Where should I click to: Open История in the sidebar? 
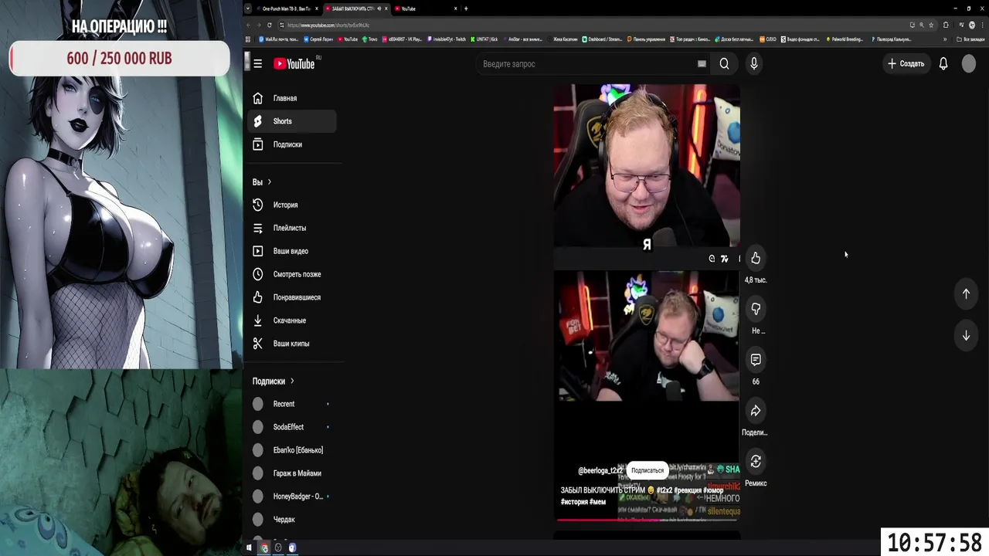pos(291,205)
